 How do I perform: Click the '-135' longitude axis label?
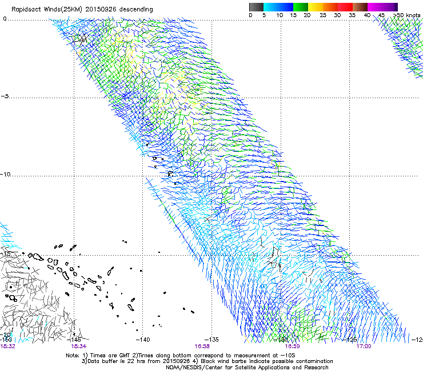click(212, 340)
